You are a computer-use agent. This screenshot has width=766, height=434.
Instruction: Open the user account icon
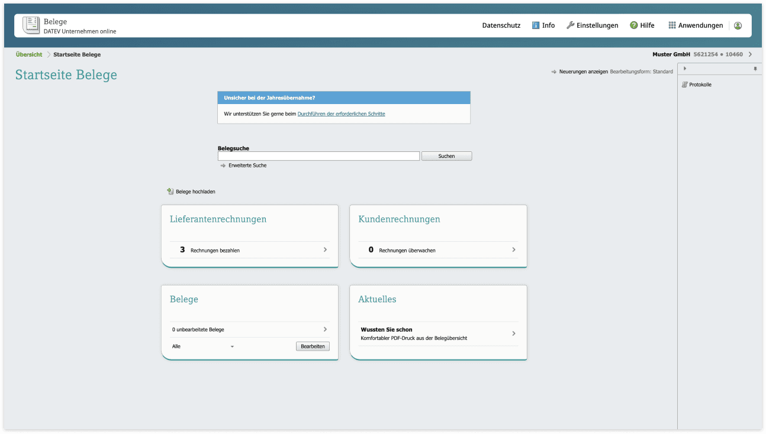pos(738,25)
